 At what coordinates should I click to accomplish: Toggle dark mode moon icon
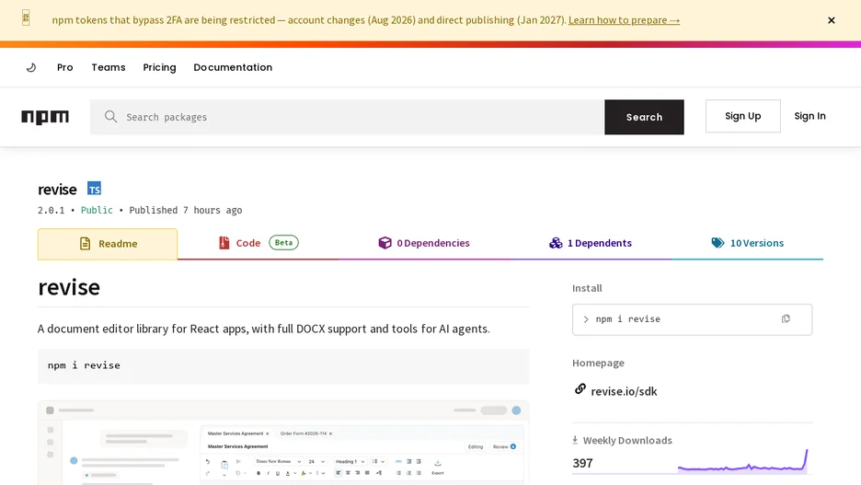coord(31,67)
